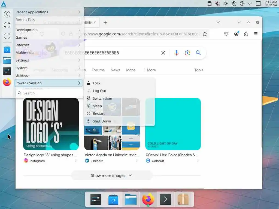Open the Development category
This screenshot has width=279, height=209.
[48, 30]
